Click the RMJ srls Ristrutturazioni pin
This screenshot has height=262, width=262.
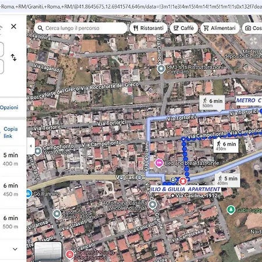click(x=161, y=69)
